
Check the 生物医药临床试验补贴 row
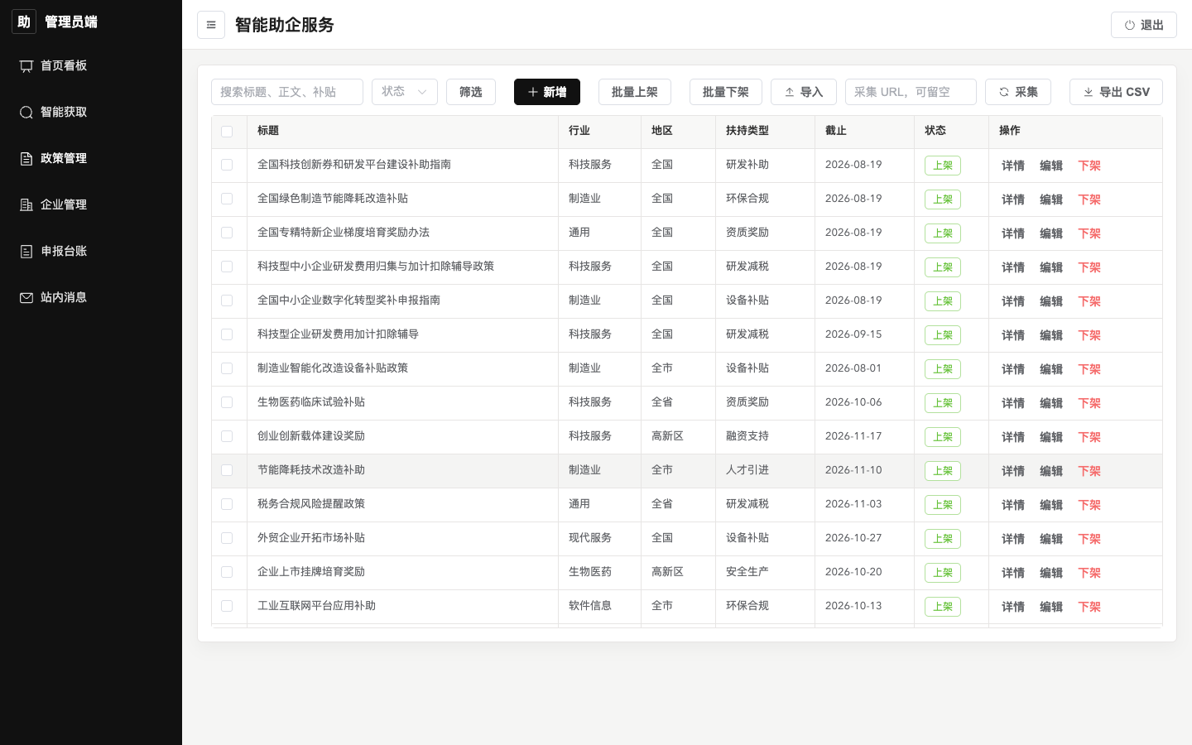coord(227,402)
